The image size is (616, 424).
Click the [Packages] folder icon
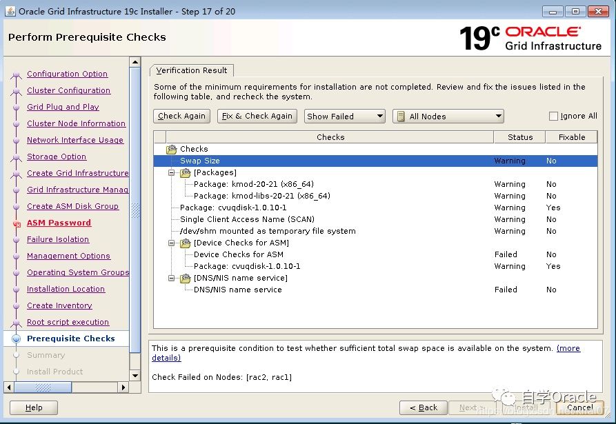pos(186,172)
